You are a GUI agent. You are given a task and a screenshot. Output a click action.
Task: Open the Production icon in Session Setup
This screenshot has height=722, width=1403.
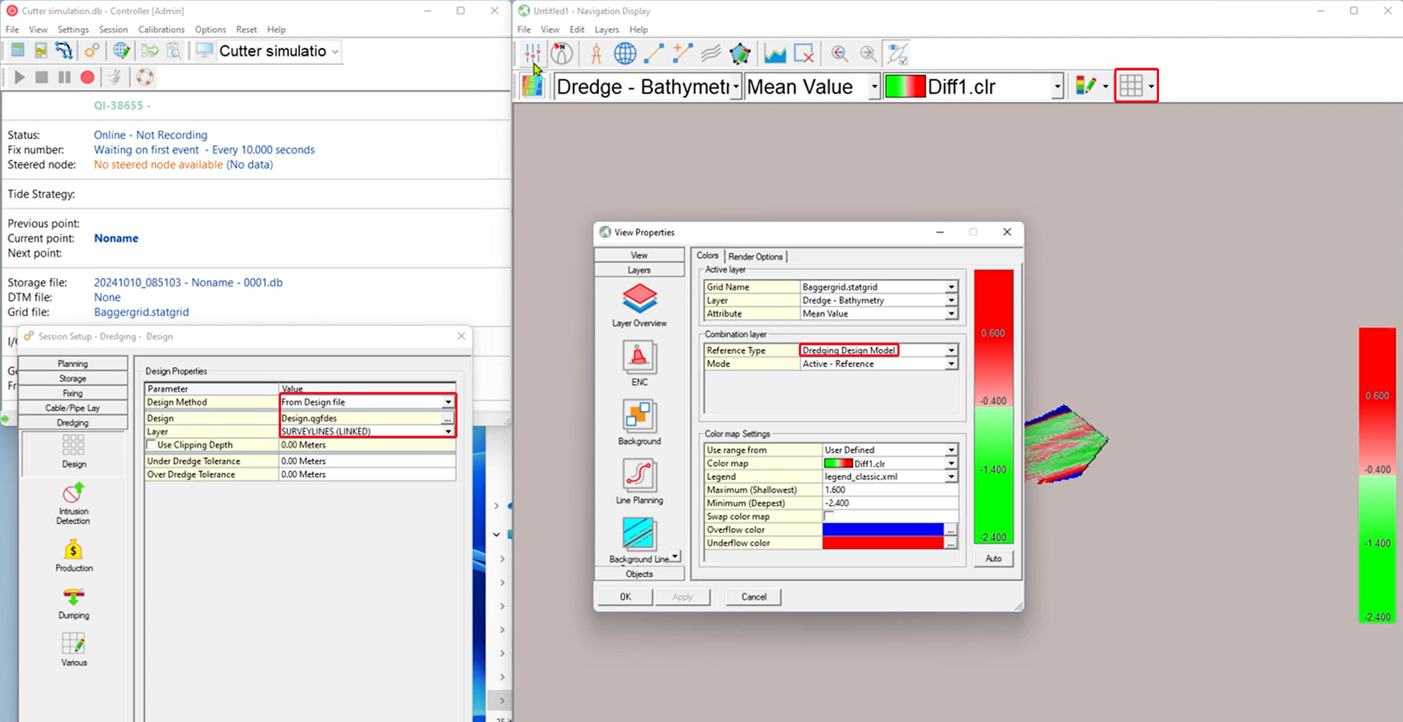[x=73, y=550]
